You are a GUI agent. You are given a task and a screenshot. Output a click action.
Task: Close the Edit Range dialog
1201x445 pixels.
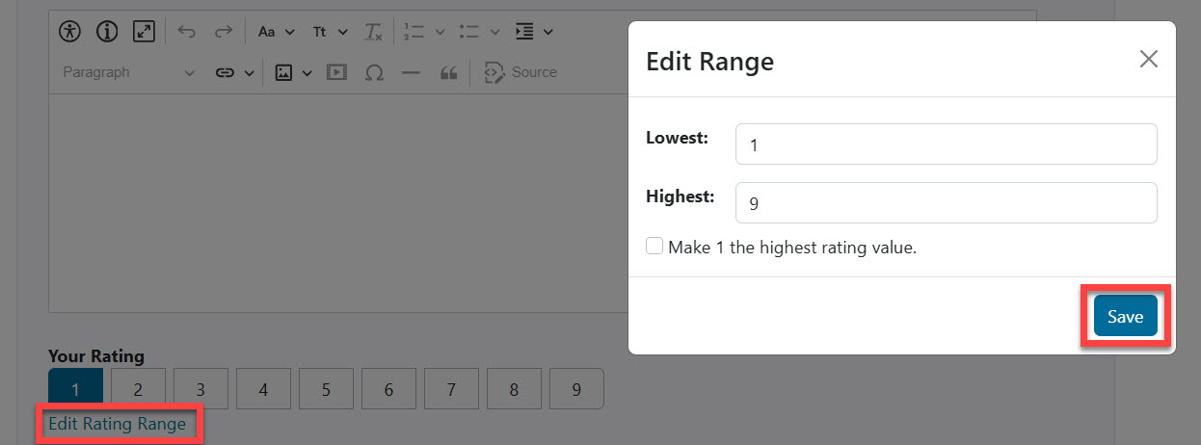[1148, 60]
